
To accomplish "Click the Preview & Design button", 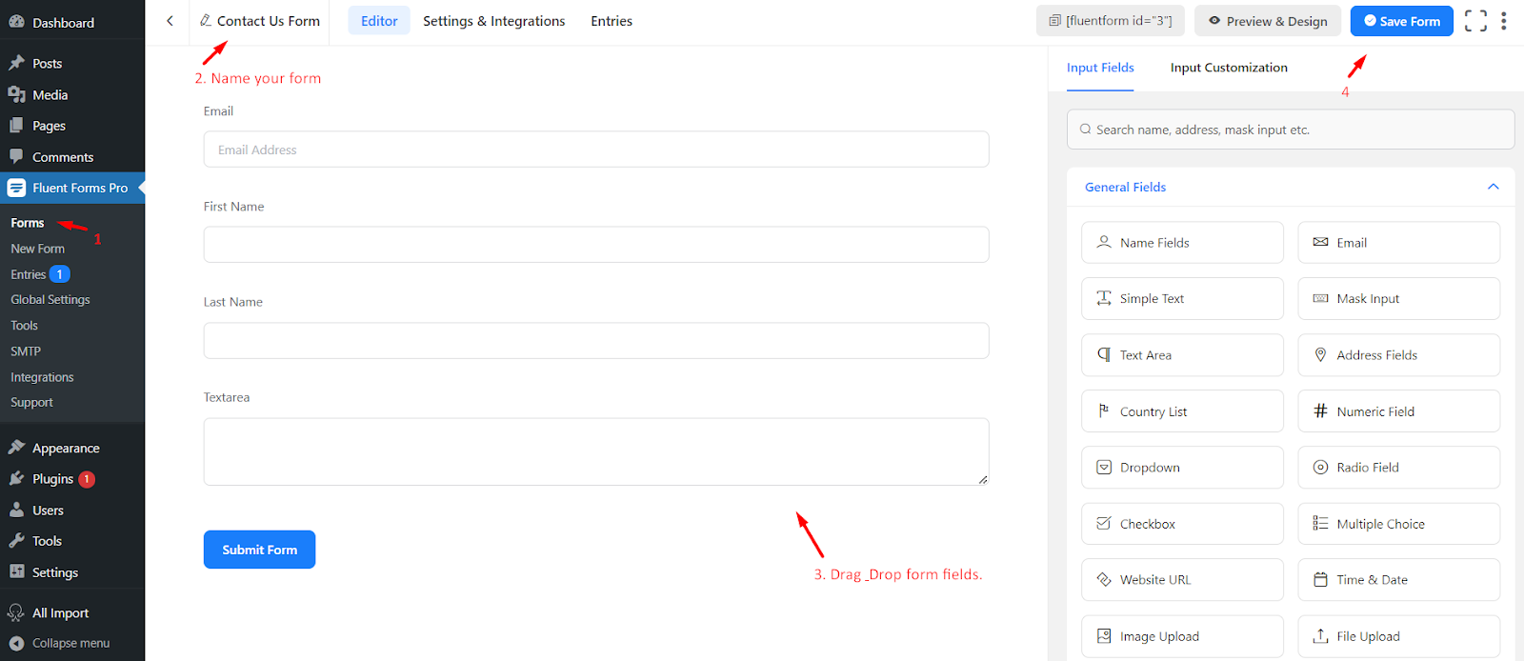I will pyautogui.click(x=1268, y=21).
